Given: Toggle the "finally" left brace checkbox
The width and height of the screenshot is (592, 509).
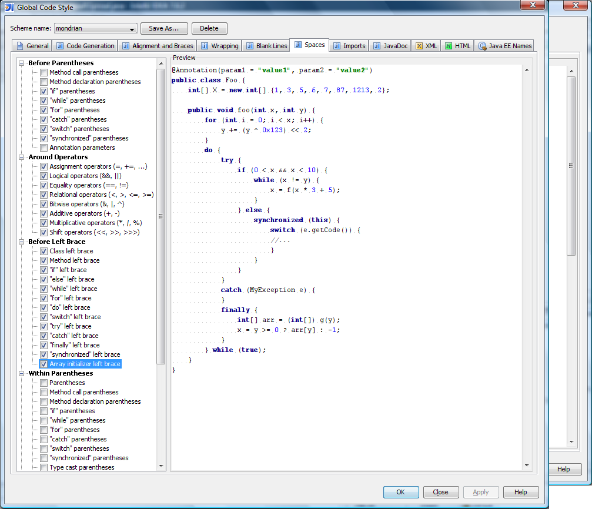Looking at the screenshot, I should (x=44, y=345).
